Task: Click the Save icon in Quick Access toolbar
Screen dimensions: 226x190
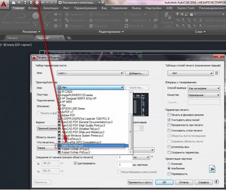Action: [x=26, y=3]
